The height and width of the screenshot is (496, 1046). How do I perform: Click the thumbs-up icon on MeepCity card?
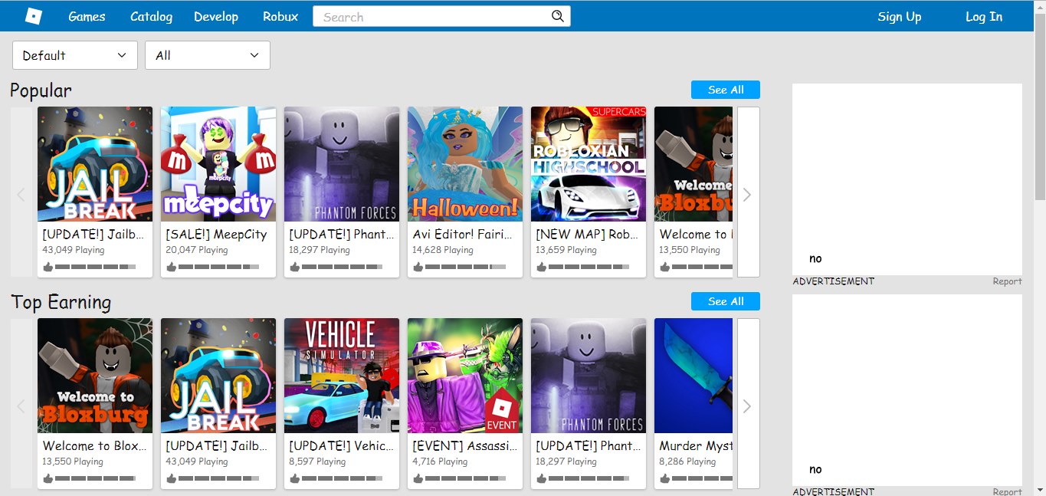tap(172, 266)
